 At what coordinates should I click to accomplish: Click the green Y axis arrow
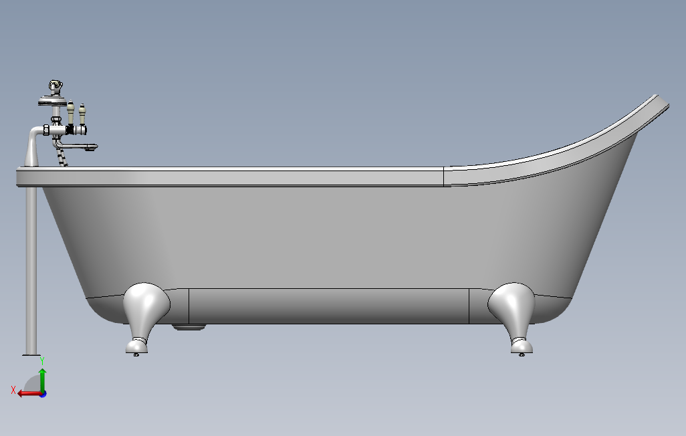[42, 381]
